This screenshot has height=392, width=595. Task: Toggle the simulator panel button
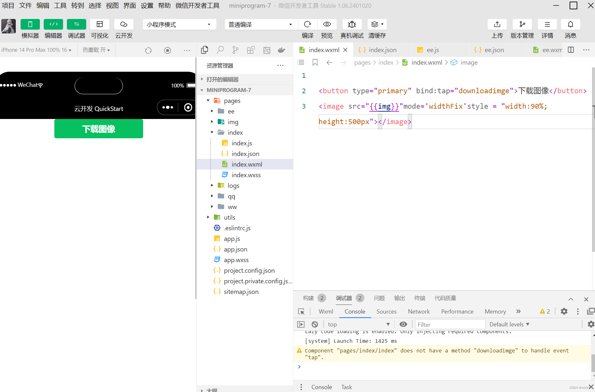(x=30, y=24)
